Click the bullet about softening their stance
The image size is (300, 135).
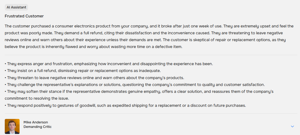pos(139,91)
